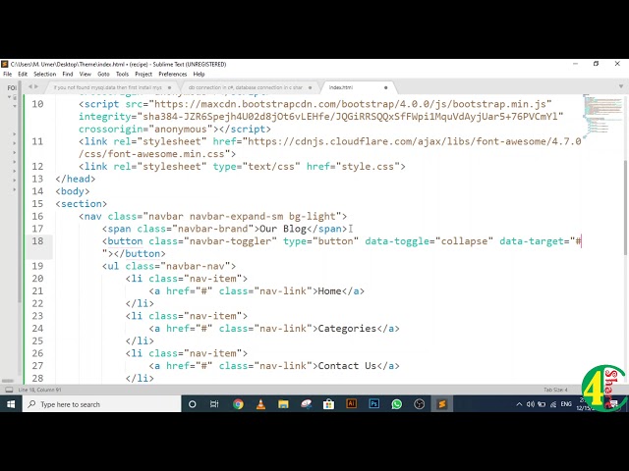Place cursor on the <section> tag
This screenshot has width=629, height=471.
coord(82,203)
